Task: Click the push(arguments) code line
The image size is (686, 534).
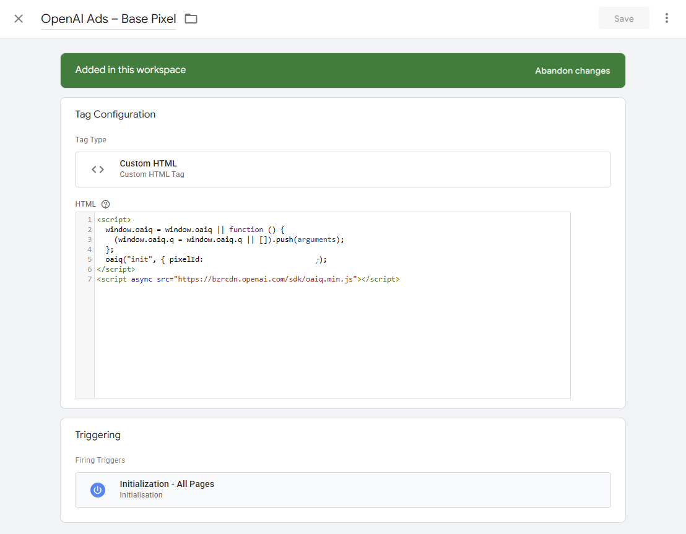Action: [229, 239]
